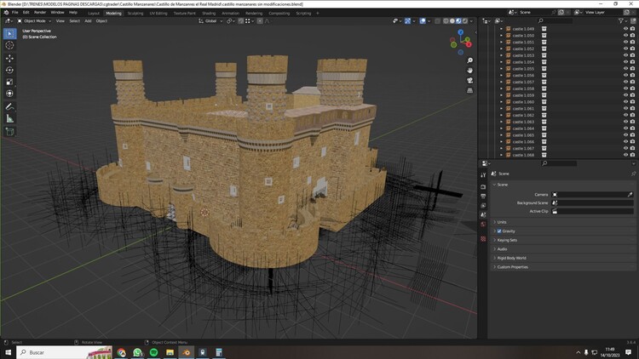Uncheck the Gravity checkbox
The image size is (639, 359).
point(499,231)
